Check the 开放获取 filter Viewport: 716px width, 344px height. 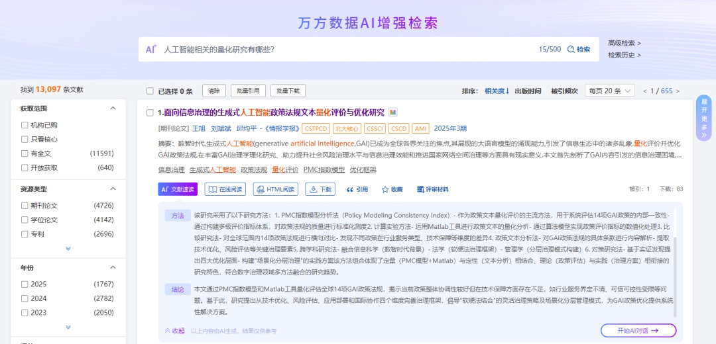[x=25, y=167]
